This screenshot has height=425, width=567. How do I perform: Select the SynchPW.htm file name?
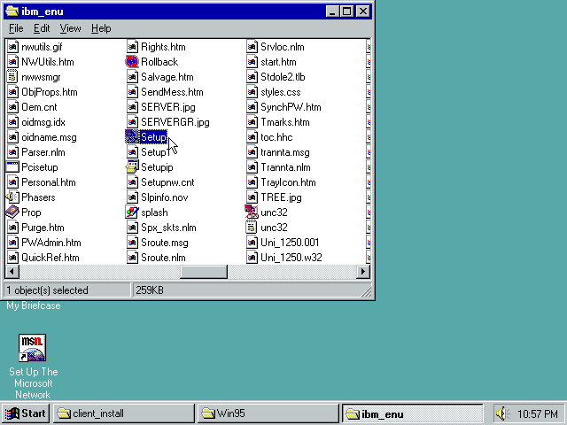(x=291, y=107)
